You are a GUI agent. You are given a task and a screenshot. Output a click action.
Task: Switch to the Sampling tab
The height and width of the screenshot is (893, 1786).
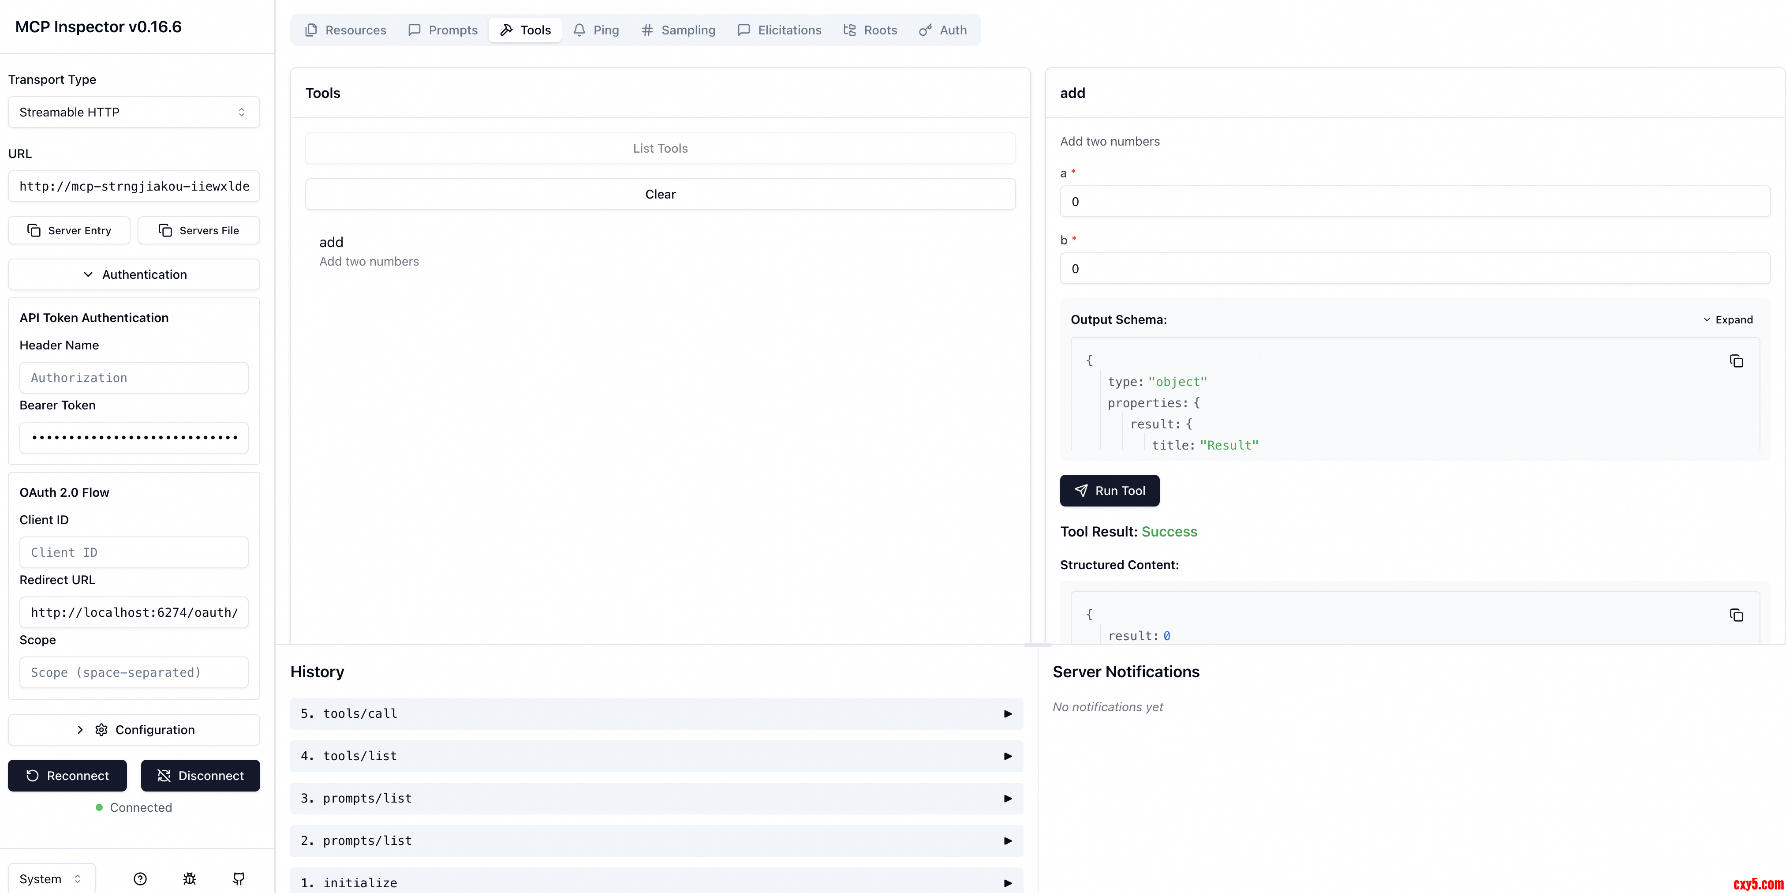tap(678, 30)
